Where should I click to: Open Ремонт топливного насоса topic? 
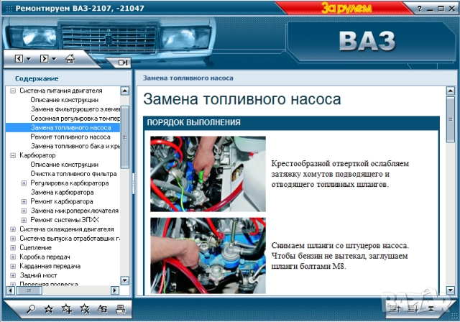click(70, 137)
